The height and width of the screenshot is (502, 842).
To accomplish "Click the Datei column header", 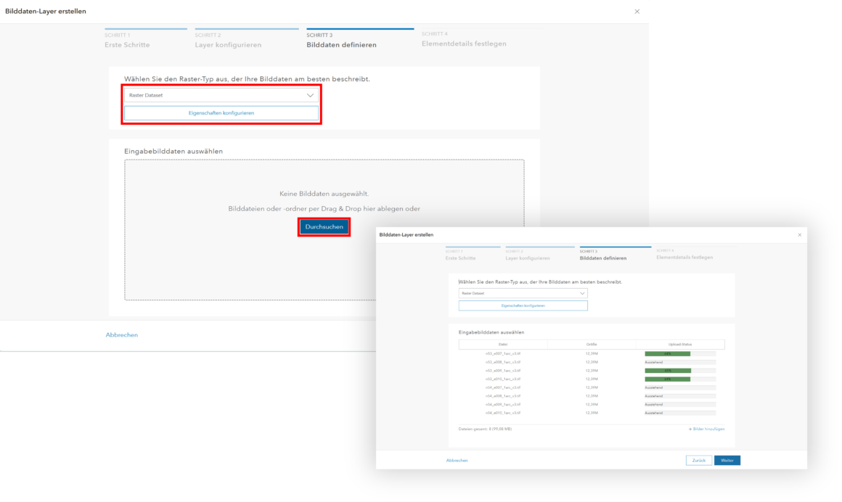I will coord(503,344).
